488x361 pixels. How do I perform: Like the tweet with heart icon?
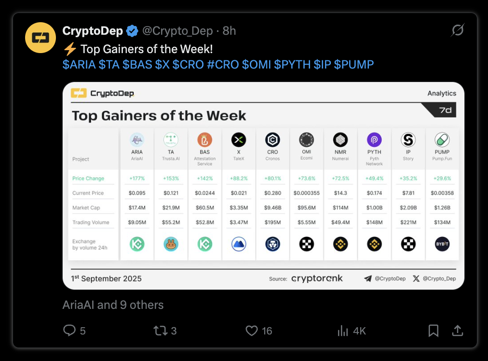coord(251,331)
